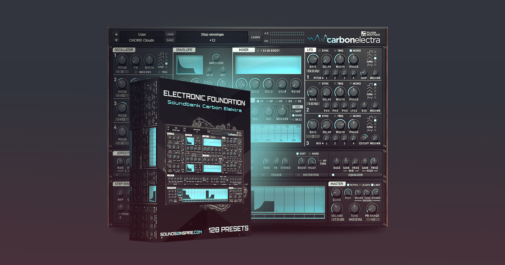505x265 pixels.
Task: Open the ENVELOPE section tab
Action: point(183,50)
